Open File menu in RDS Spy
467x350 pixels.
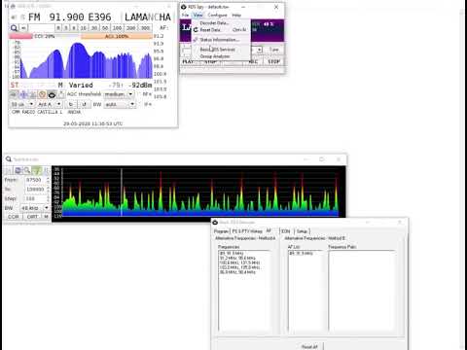coord(185,15)
